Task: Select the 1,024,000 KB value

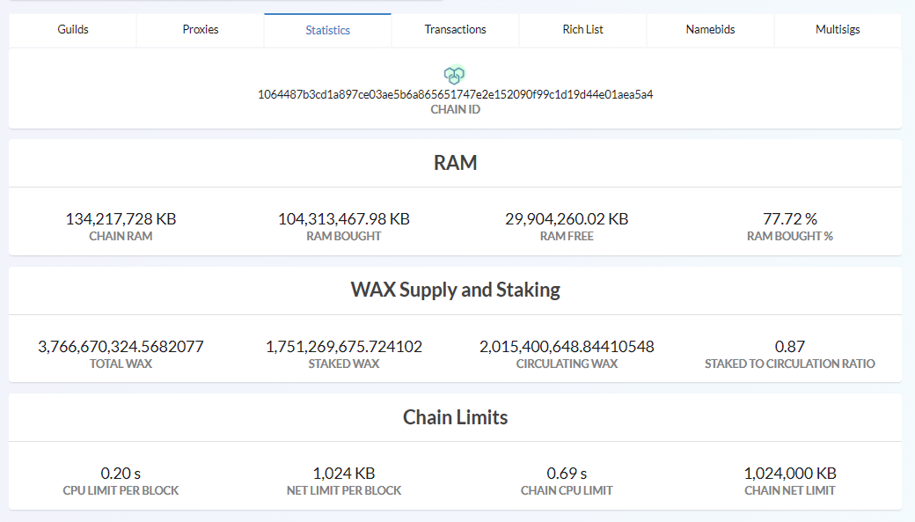Action: [x=790, y=474]
